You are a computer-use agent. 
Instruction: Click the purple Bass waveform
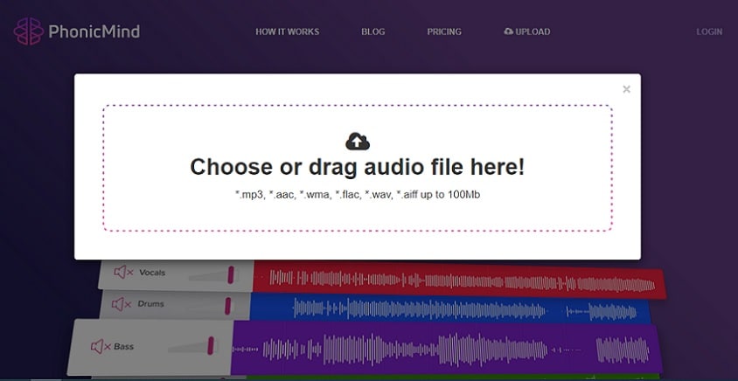tap(446, 349)
